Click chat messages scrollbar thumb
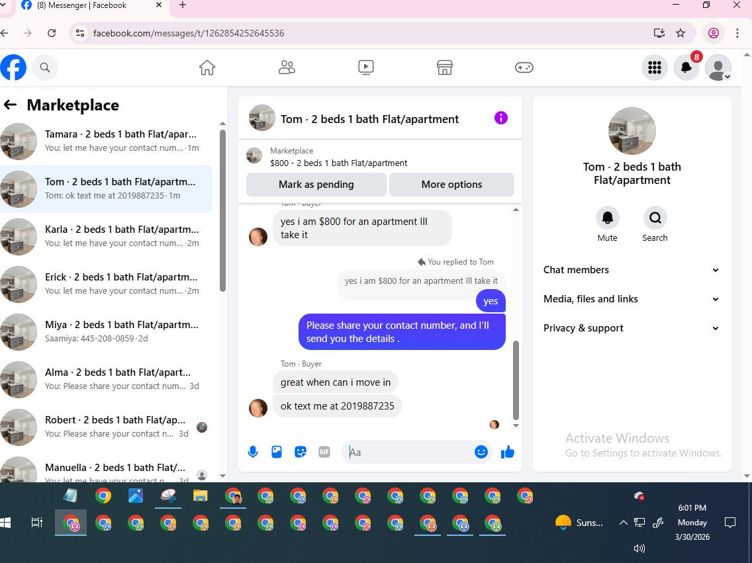 tap(516, 380)
